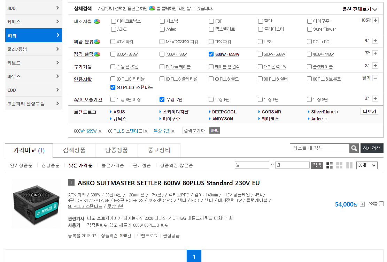Expand the 정격 출력 7개 plus button

coord(375,53)
